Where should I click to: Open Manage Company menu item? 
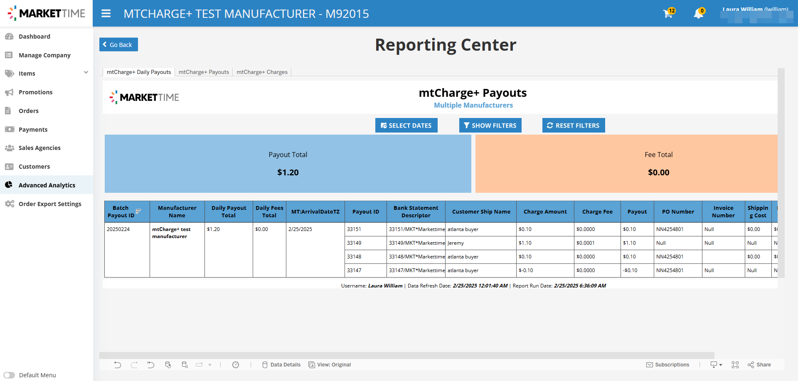[x=47, y=55]
